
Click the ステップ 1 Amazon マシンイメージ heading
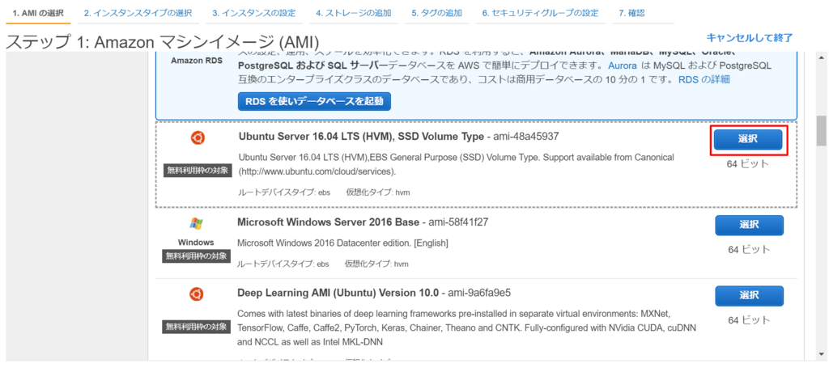tap(162, 42)
